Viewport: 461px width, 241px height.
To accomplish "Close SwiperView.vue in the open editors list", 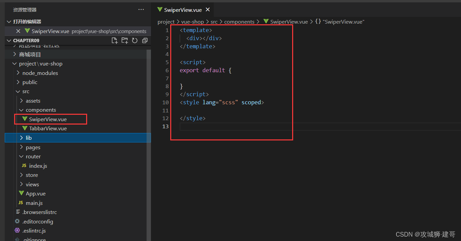I will tap(18, 31).
